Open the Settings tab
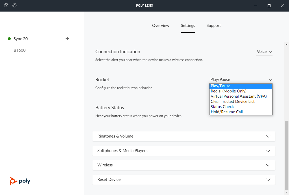This screenshot has height=195, width=289. click(x=188, y=25)
